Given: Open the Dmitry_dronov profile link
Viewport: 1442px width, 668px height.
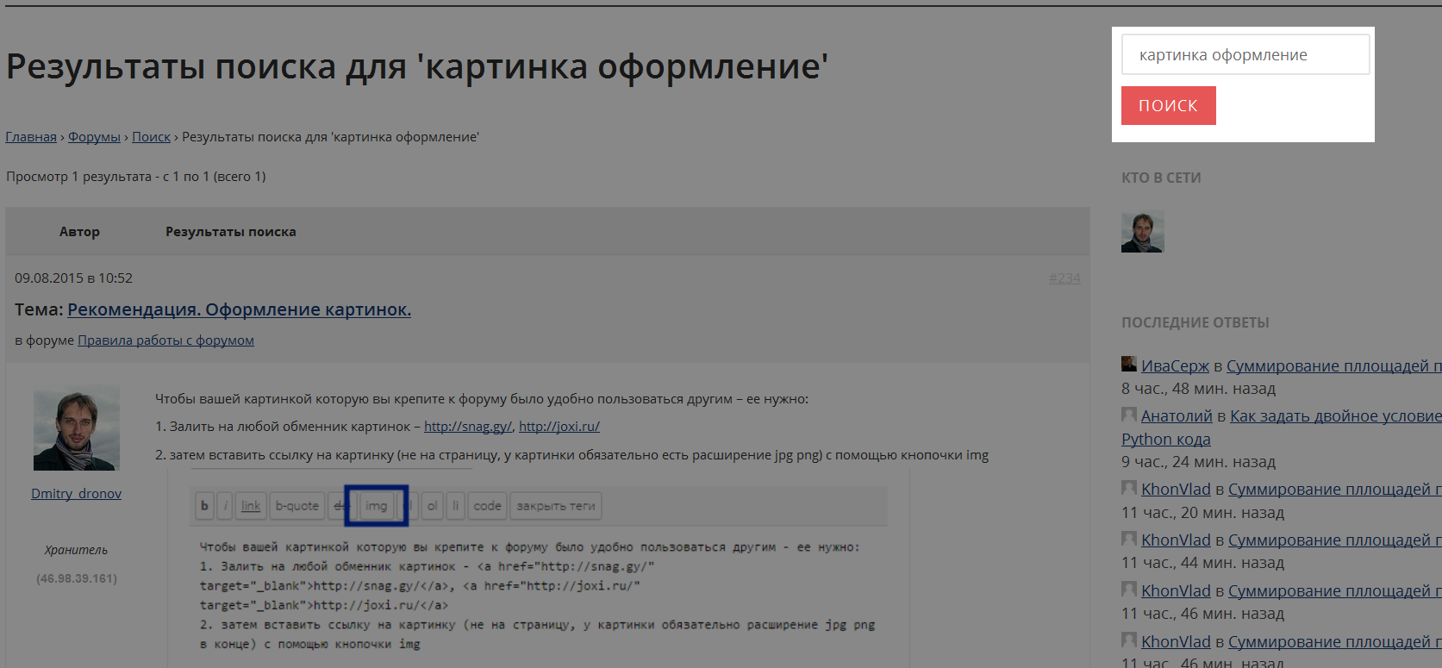Looking at the screenshot, I should click(77, 494).
